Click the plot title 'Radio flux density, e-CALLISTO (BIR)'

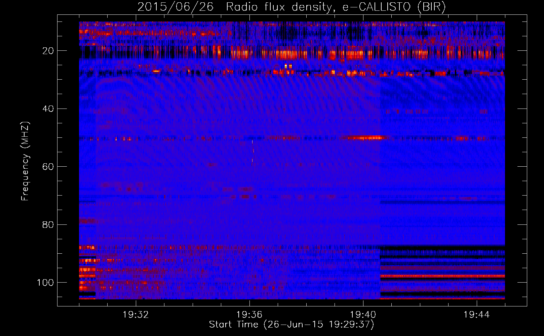click(x=336, y=7)
